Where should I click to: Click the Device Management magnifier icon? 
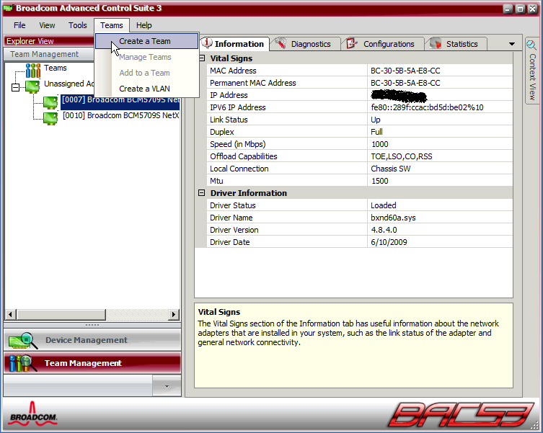pyautogui.click(x=23, y=341)
